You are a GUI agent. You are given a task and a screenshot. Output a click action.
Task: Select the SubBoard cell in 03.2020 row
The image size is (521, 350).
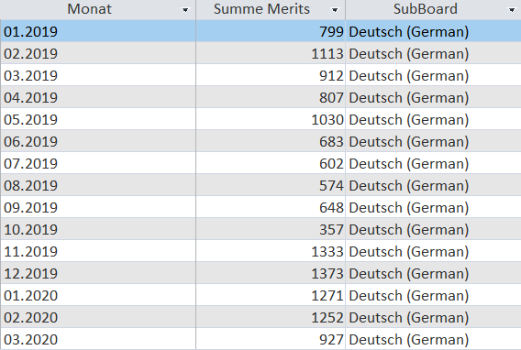coord(433,339)
